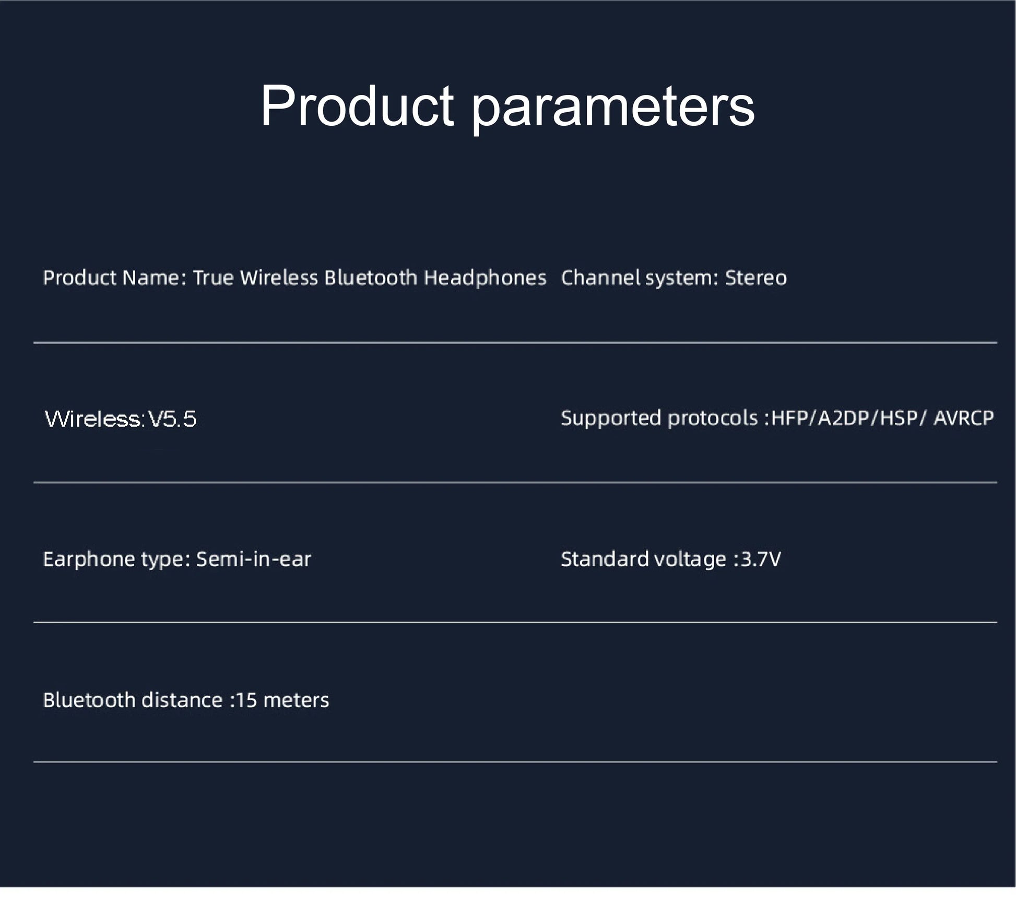The height and width of the screenshot is (905, 1016).
Task: Select the 3.7V voltage value
Action: tap(761, 559)
